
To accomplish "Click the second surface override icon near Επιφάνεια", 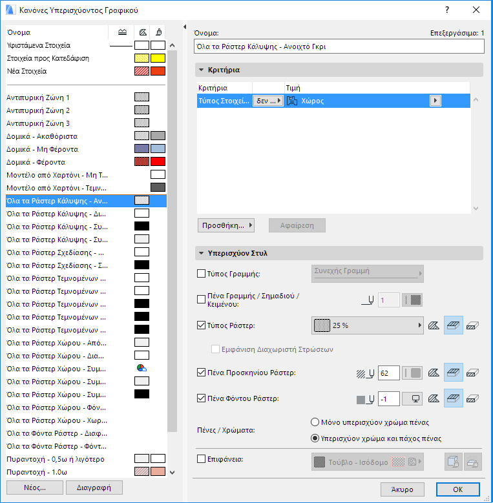I will coord(472,462).
